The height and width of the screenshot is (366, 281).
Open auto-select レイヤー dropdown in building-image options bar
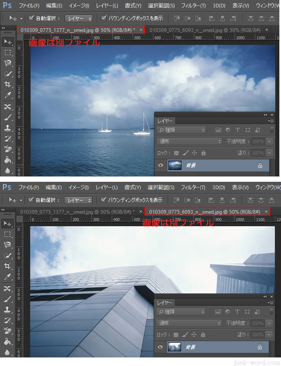pos(78,200)
